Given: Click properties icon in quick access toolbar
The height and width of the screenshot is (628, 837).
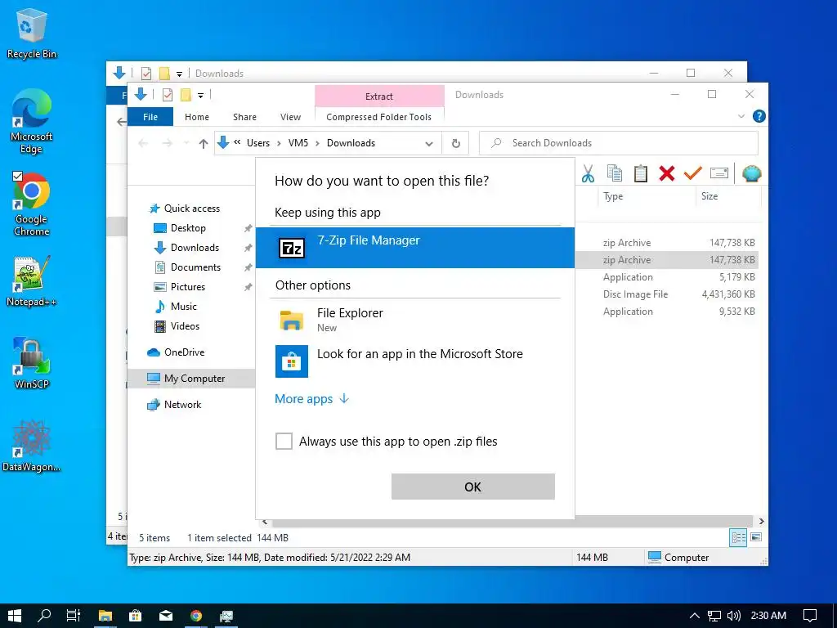Looking at the screenshot, I should (x=167, y=95).
